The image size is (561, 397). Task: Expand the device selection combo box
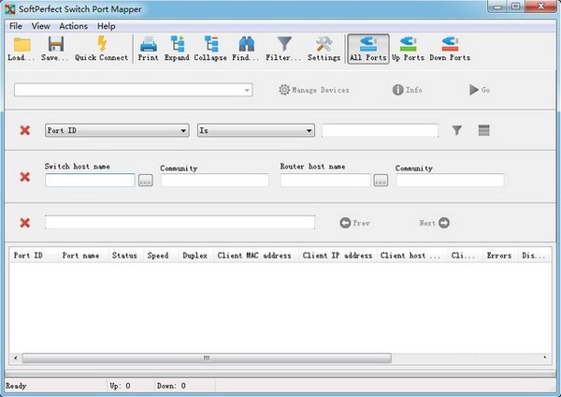pyautogui.click(x=247, y=90)
